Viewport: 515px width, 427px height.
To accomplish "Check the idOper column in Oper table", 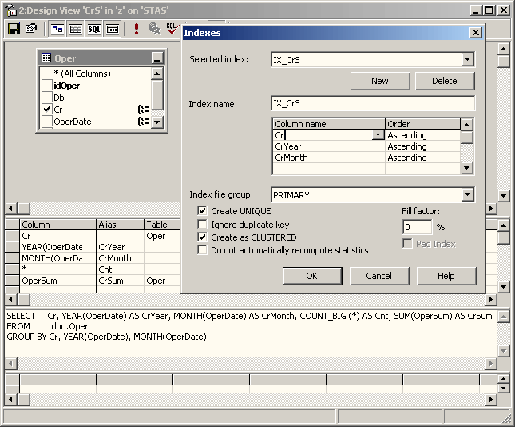I will pos(47,86).
